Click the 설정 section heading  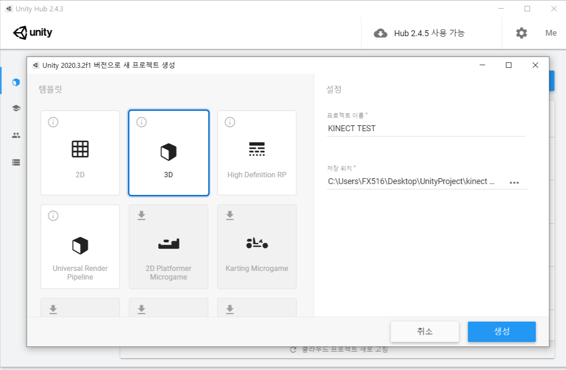point(334,89)
